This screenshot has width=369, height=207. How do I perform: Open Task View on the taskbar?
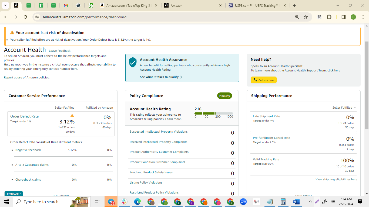[97, 202]
